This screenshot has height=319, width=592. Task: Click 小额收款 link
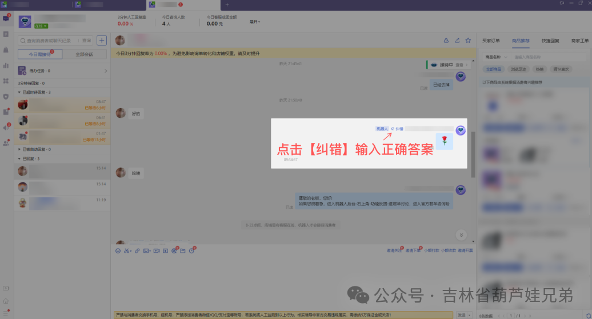tap(448, 250)
